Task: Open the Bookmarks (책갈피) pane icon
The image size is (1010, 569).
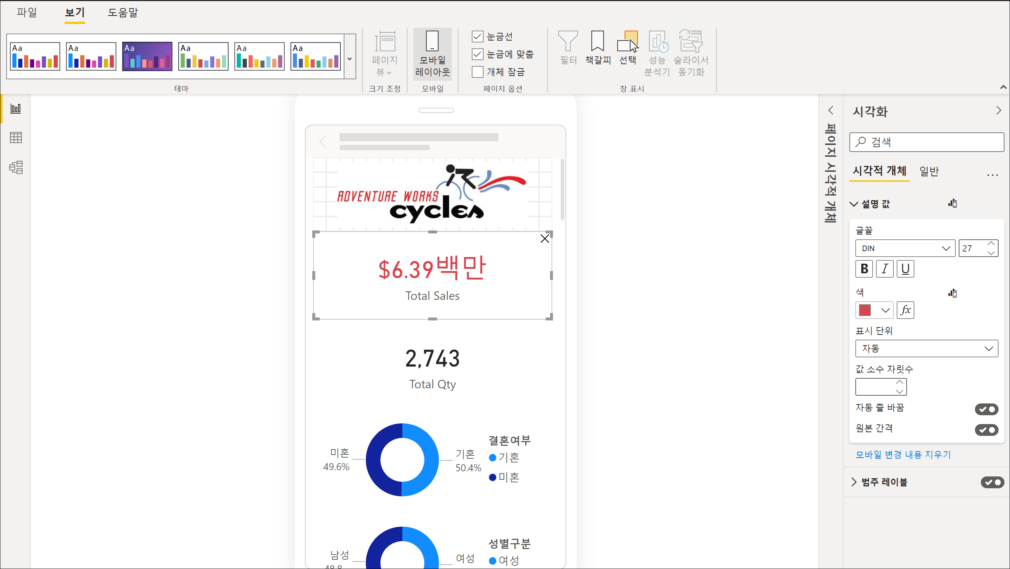Action: [598, 47]
